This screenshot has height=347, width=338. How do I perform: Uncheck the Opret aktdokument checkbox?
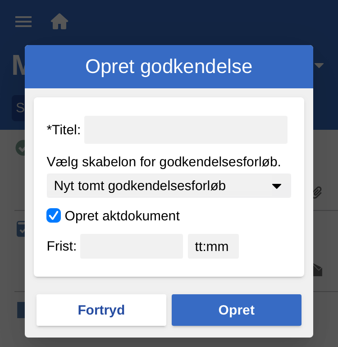pyautogui.click(x=54, y=216)
